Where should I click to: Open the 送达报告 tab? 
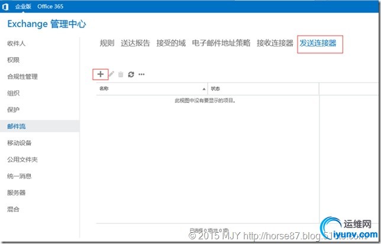pos(135,43)
